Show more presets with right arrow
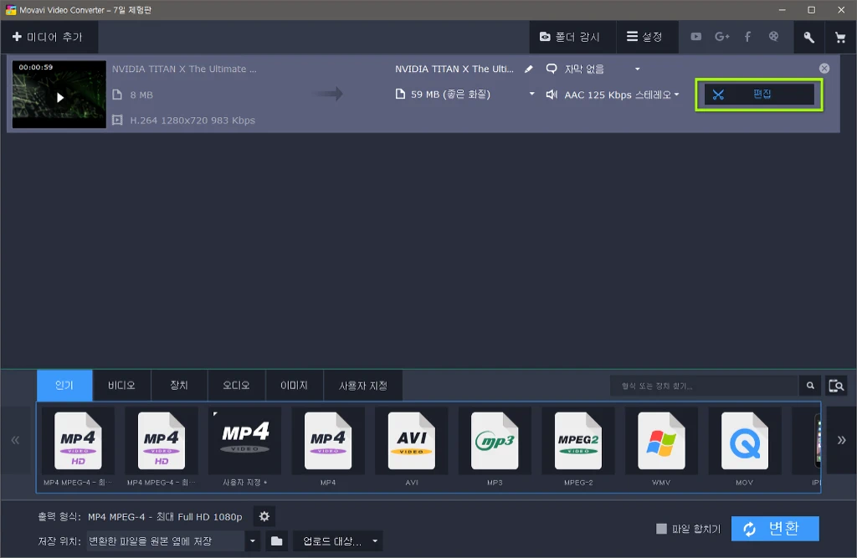857x558 pixels. [x=841, y=440]
